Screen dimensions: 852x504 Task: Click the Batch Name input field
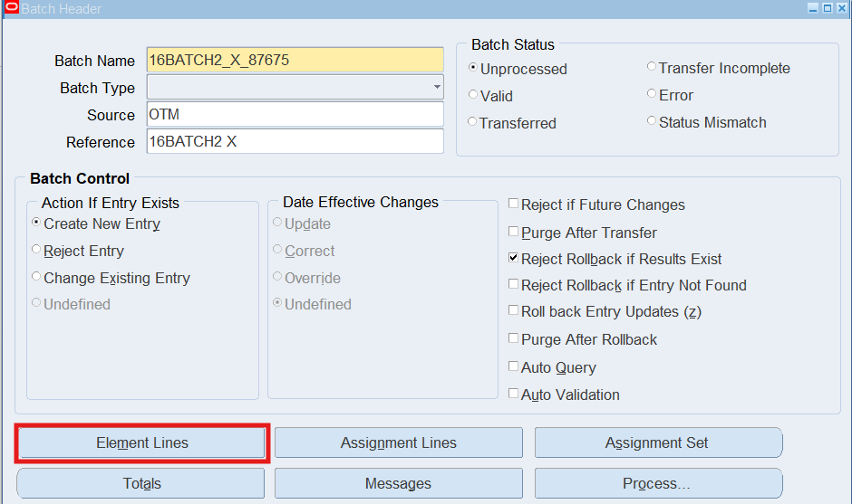[x=295, y=61]
